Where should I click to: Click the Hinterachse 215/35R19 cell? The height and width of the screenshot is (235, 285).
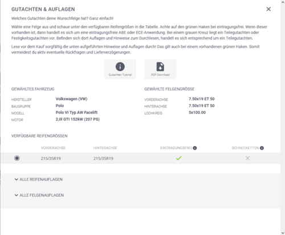103,159
